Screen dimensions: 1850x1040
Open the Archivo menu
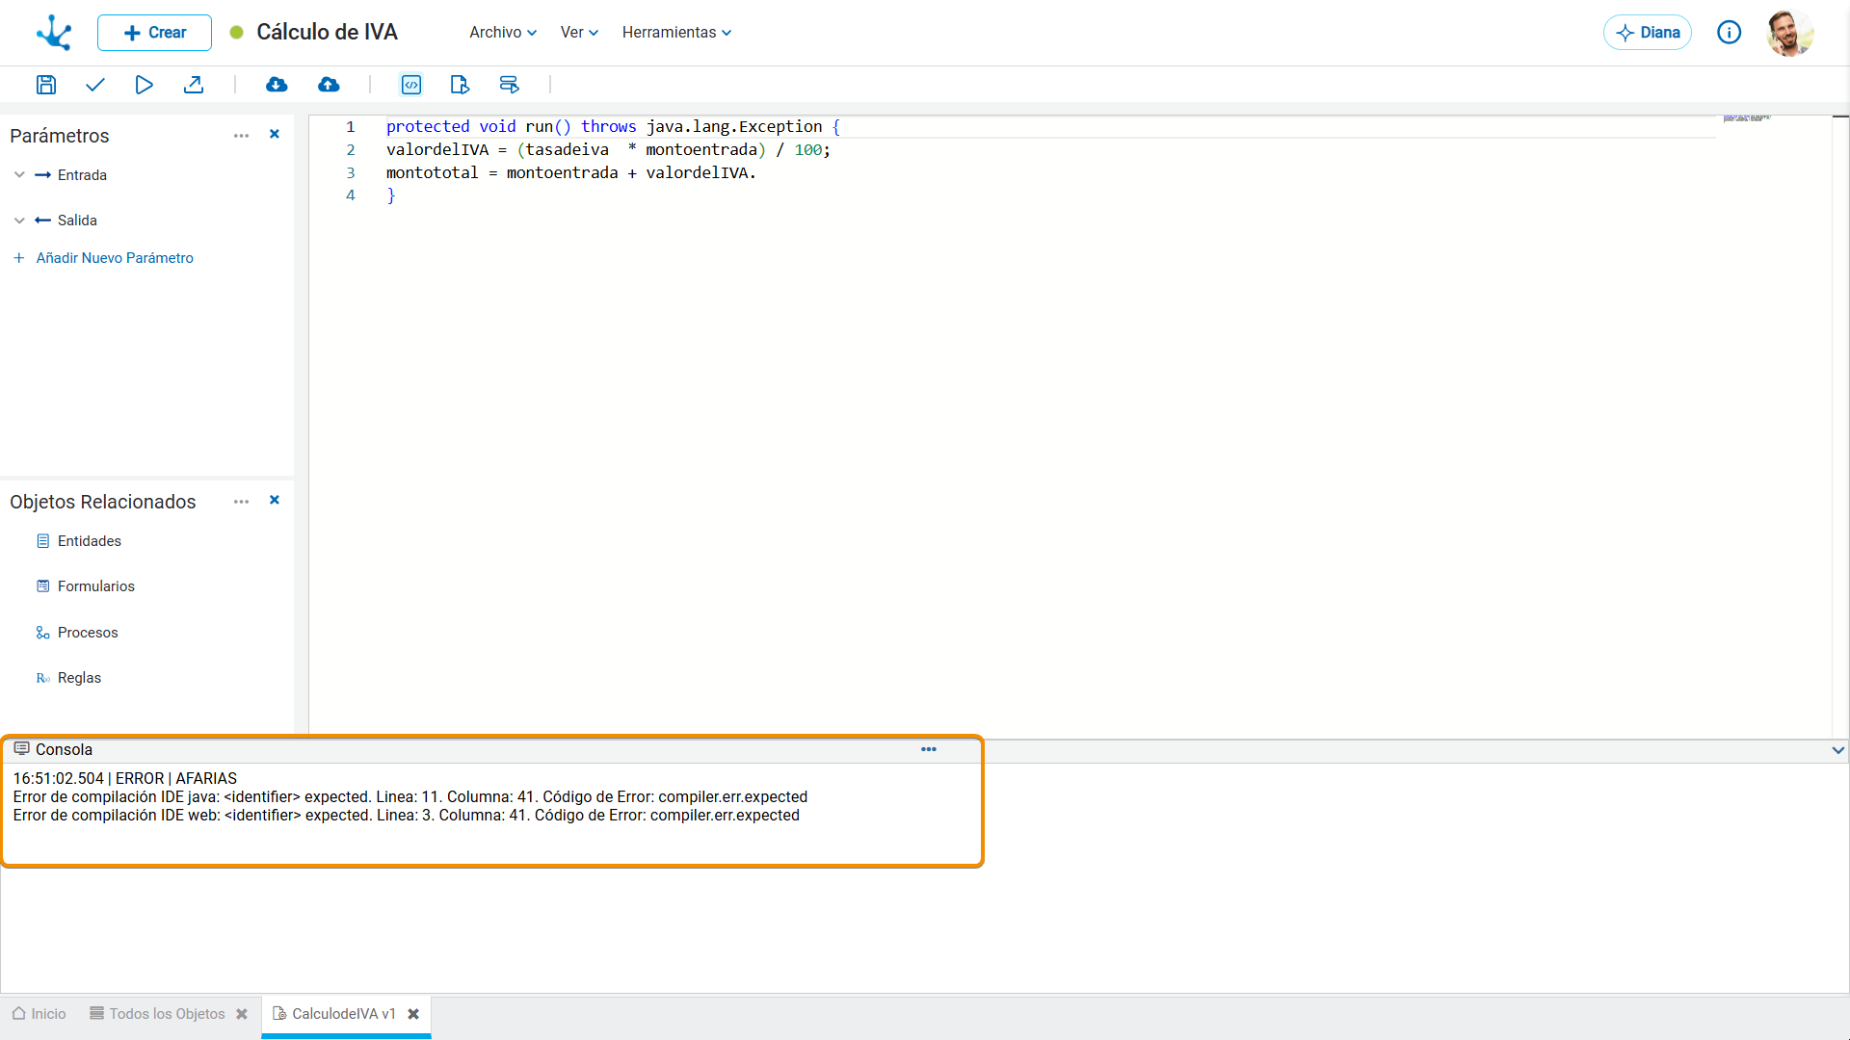click(503, 33)
